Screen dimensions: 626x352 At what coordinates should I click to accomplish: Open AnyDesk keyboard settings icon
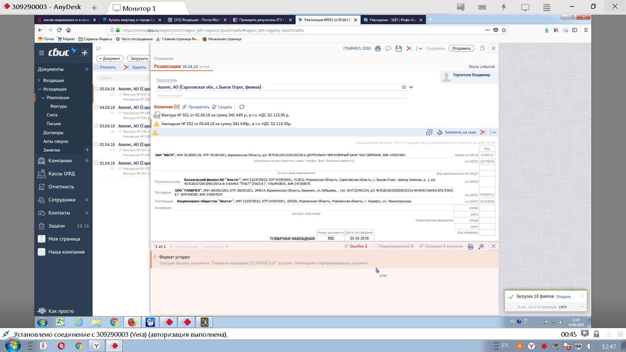pos(482,7)
